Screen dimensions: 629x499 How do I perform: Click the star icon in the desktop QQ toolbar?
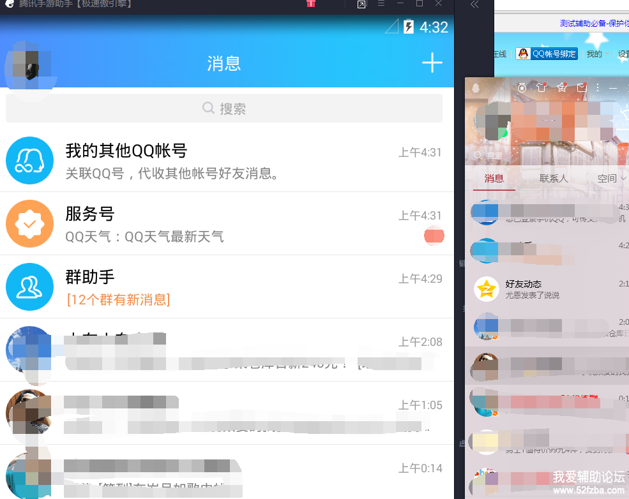[561, 87]
